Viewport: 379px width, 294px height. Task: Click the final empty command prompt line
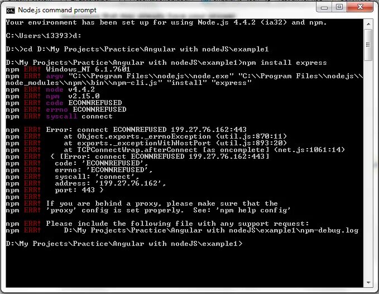124,244
